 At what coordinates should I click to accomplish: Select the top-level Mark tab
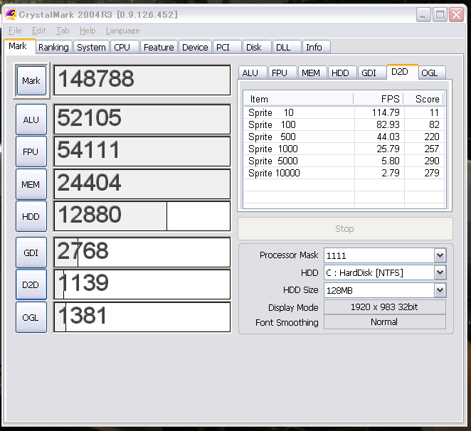pos(20,46)
